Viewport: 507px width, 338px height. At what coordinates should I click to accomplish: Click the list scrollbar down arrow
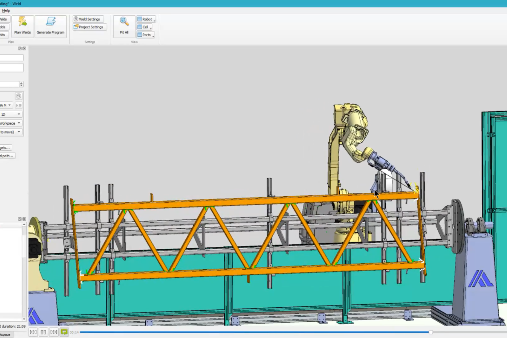(24, 319)
